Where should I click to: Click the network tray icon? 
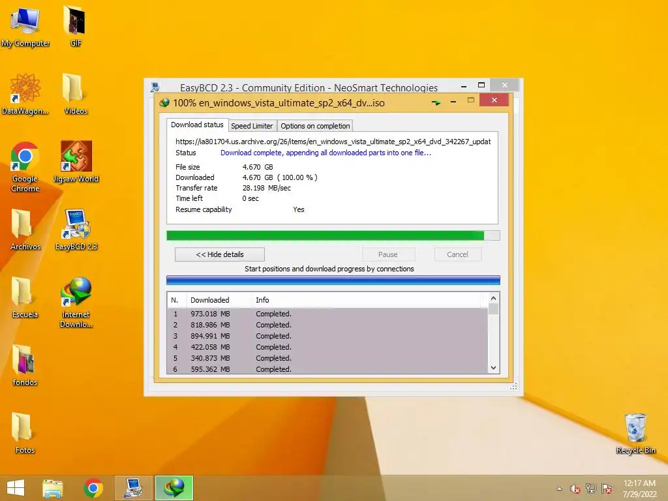591,489
